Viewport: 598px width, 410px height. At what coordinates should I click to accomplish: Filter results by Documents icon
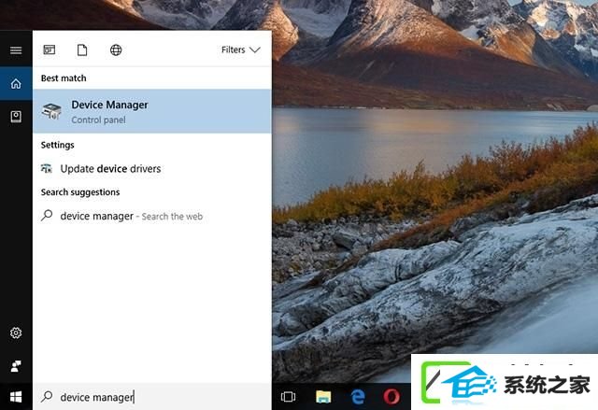[82, 49]
